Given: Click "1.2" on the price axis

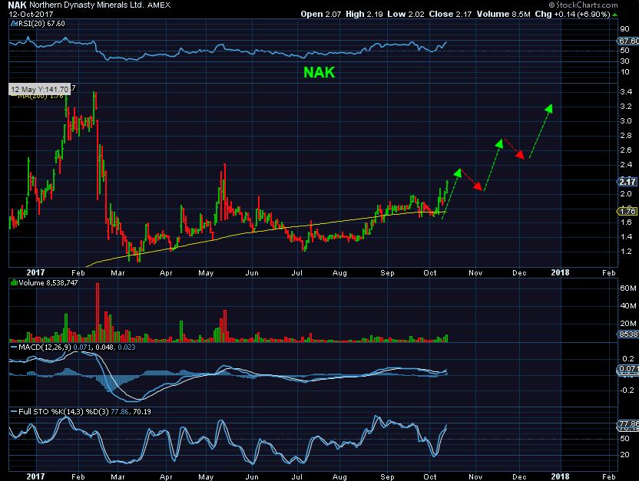Looking at the screenshot, I should [x=625, y=251].
